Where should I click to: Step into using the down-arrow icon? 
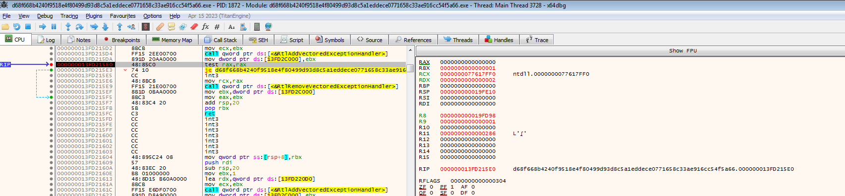[x=68, y=27]
